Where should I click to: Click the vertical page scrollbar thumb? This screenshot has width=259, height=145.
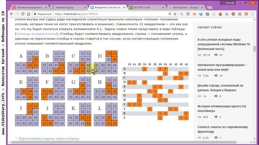tap(255, 49)
